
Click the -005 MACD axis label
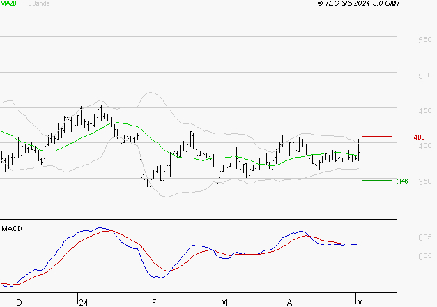[423, 256]
